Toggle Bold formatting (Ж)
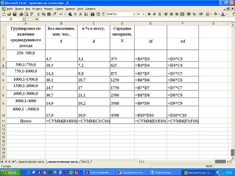Viewport: 235px width, 176px height. point(149,14)
